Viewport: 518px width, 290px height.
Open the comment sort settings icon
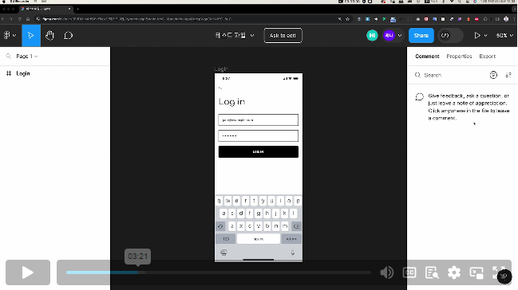tap(508, 75)
